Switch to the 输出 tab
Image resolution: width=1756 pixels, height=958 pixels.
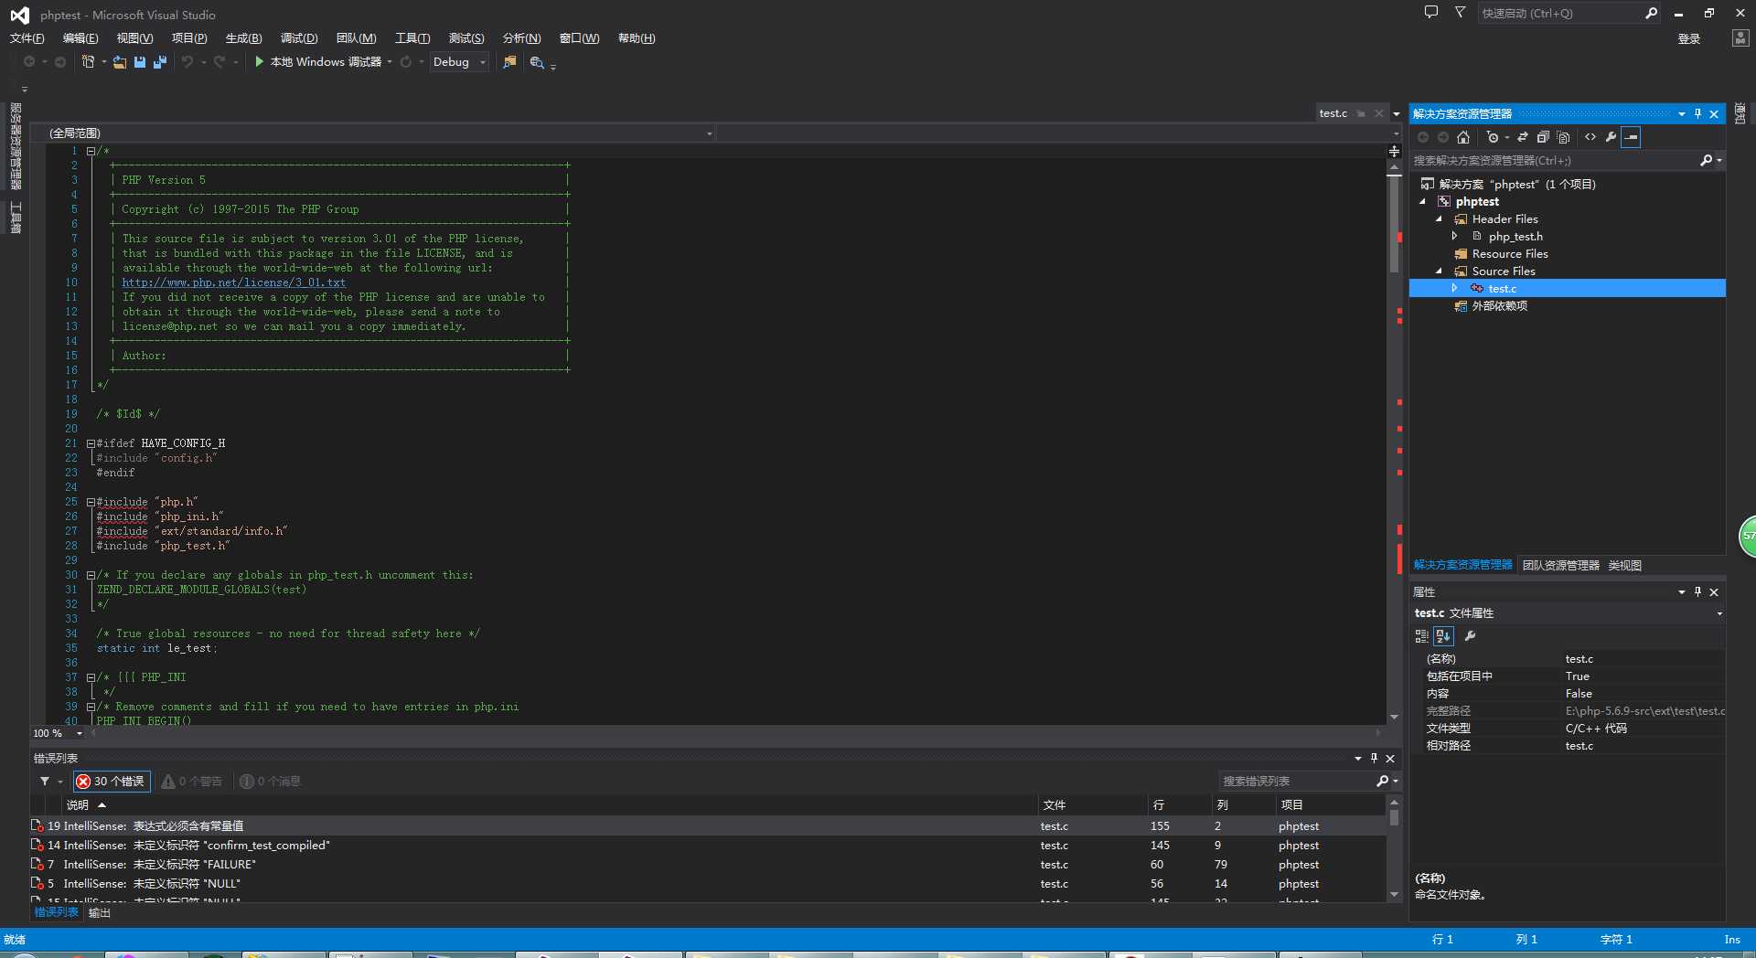coord(99,913)
